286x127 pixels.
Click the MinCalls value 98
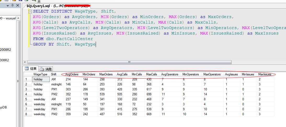pyautogui.click(x=138, y=84)
